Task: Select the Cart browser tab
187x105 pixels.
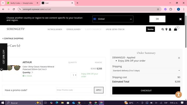Action: (x=57, y=3)
